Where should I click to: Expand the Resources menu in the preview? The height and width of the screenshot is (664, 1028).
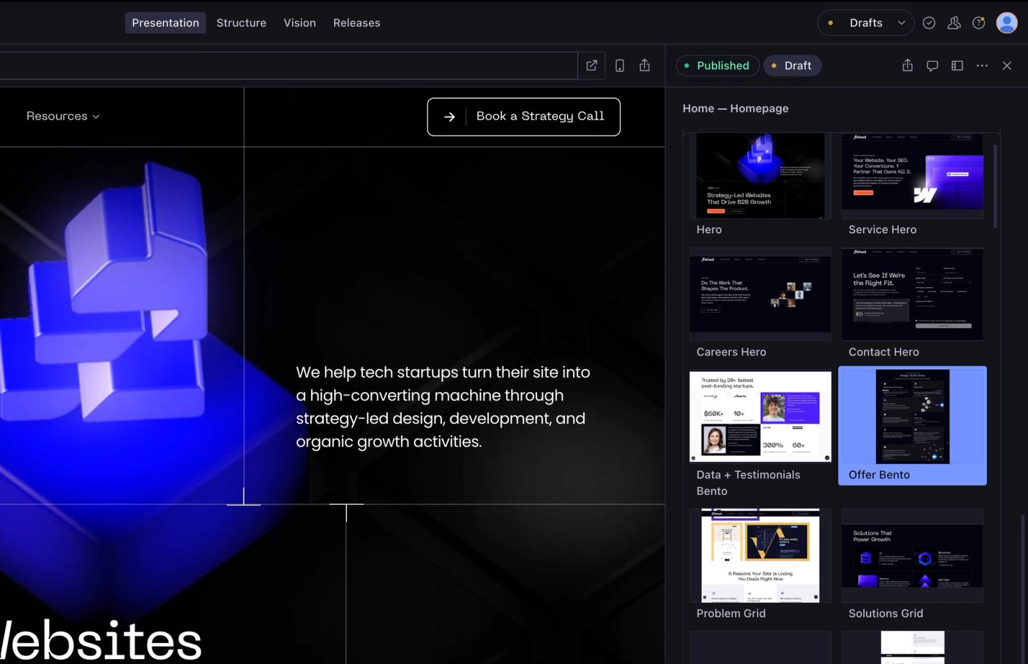coord(63,116)
